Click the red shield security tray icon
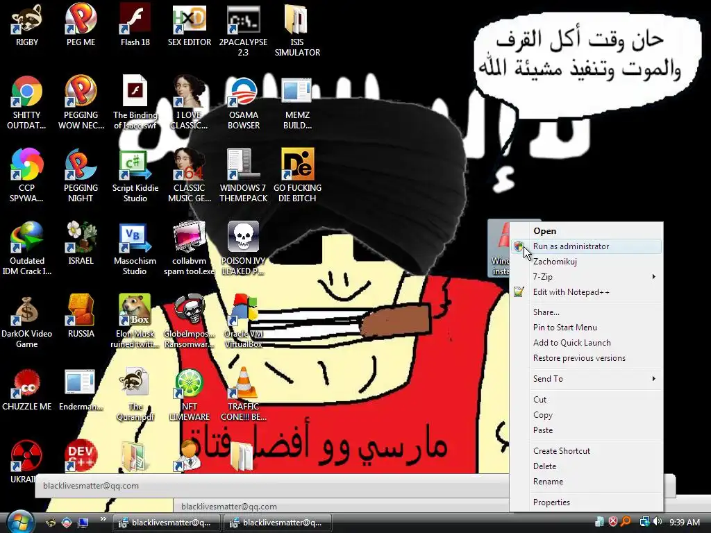Image resolution: width=711 pixels, height=533 pixels. [613, 522]
